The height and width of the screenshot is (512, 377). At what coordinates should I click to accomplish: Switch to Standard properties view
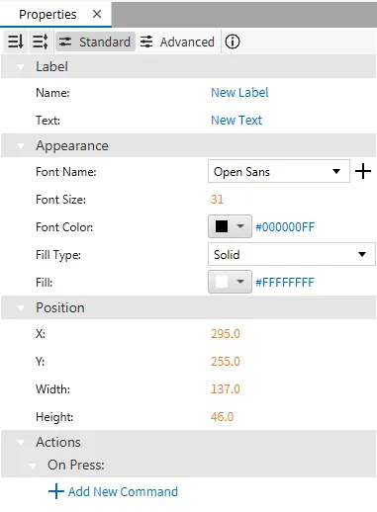95,42
